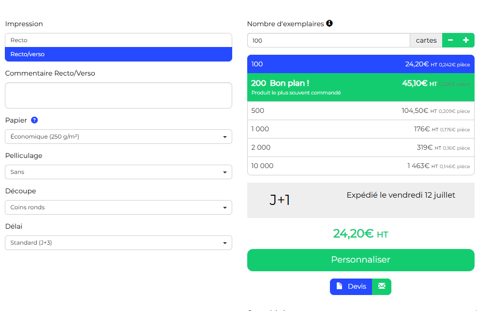
Task: Expand the Délai Standard (J+3) dropdown
Action: pos(119,243)
